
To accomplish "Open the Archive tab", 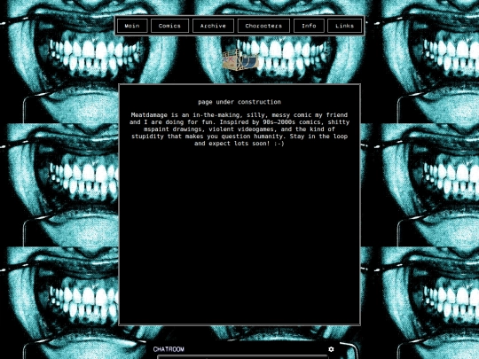I will point(213,26).
